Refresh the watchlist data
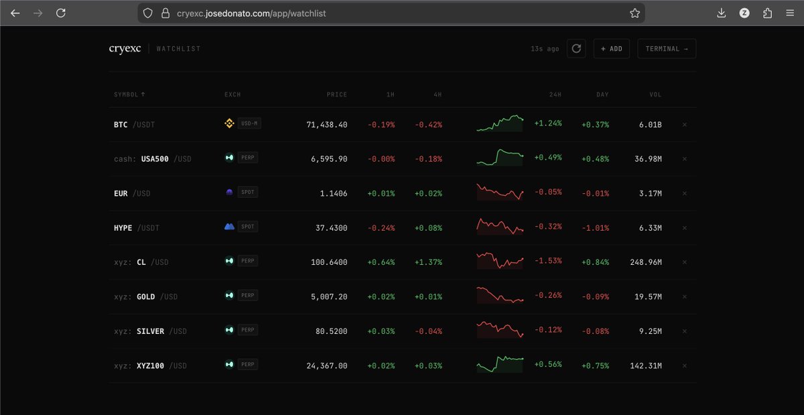 [576, 49]
